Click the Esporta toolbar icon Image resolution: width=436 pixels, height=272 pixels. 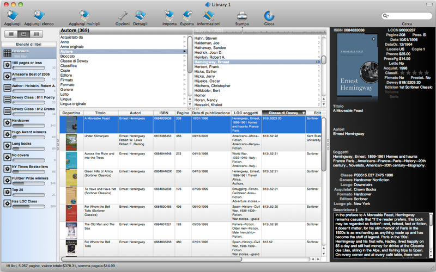(187, 15)
